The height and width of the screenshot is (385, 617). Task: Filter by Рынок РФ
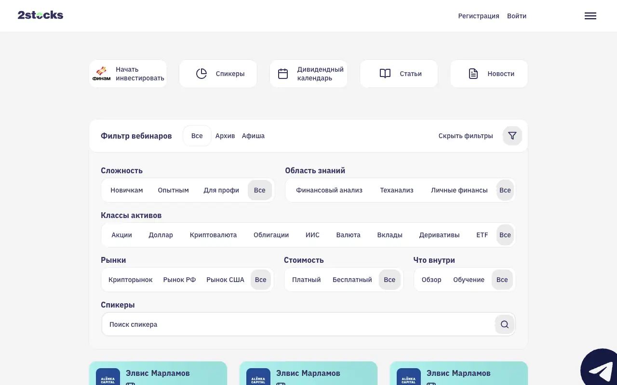pos(180,280)
